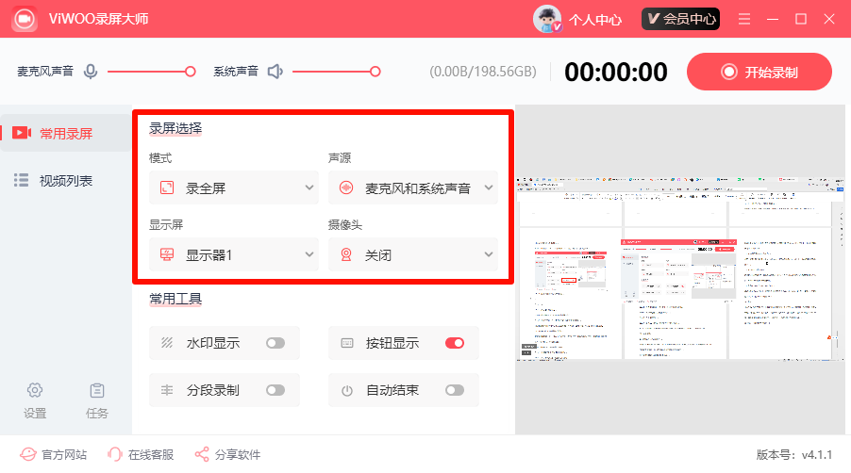The width and height of the screenshot is (851, 473).
Task: Open 设置 settings gear
Action: pos(35,400)
